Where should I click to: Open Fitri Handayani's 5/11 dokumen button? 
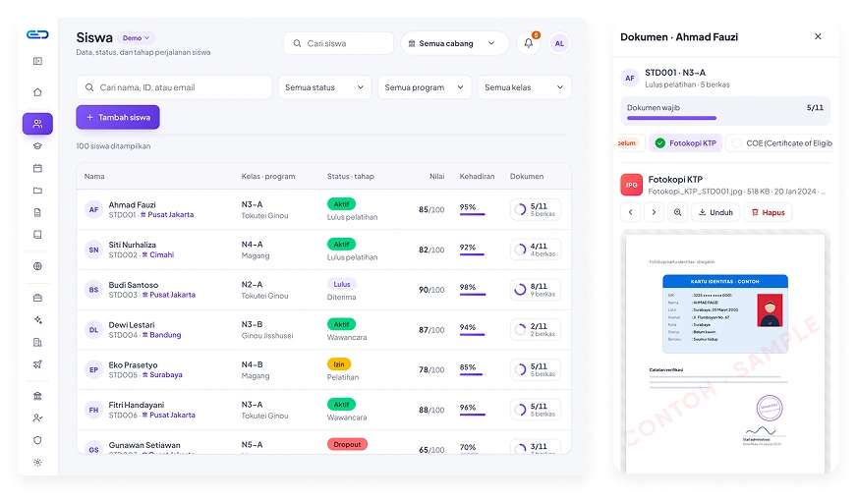536,410
